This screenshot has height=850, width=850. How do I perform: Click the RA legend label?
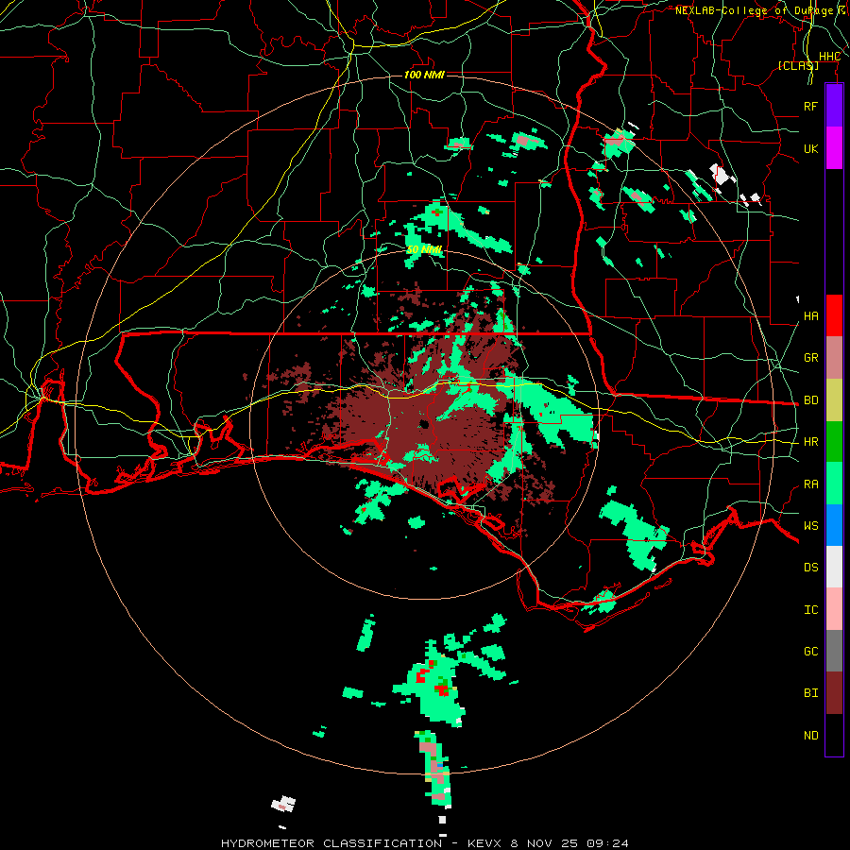point(811,484)
